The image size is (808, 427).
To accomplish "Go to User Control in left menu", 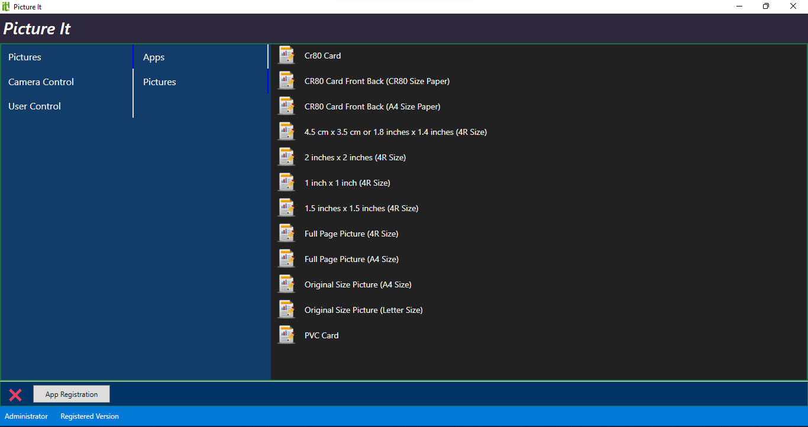I will click(x=34, y=106).
